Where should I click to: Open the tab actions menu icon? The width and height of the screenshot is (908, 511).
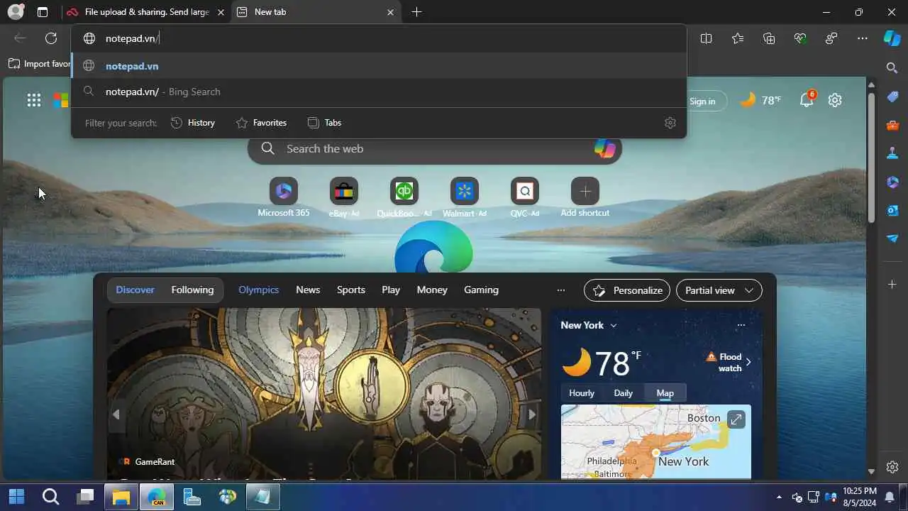pyautogui.click(x=43, y=12)
